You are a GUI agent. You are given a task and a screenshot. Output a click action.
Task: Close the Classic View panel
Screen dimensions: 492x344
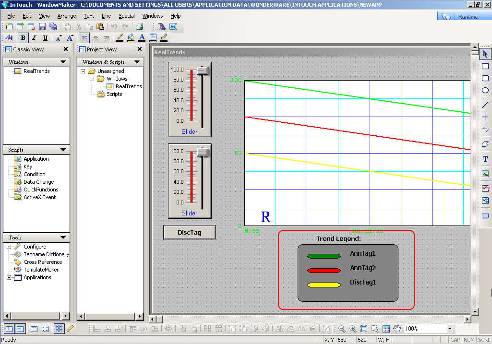point(66,49)
